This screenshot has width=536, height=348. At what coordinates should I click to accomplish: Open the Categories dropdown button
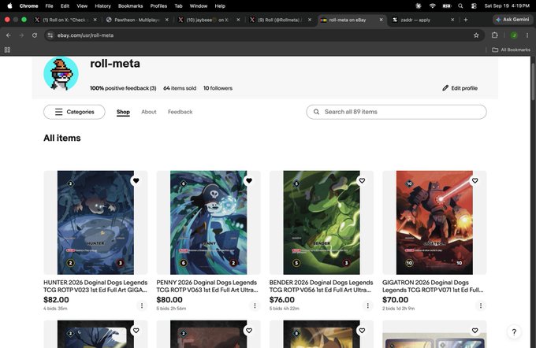pos(74,112)
